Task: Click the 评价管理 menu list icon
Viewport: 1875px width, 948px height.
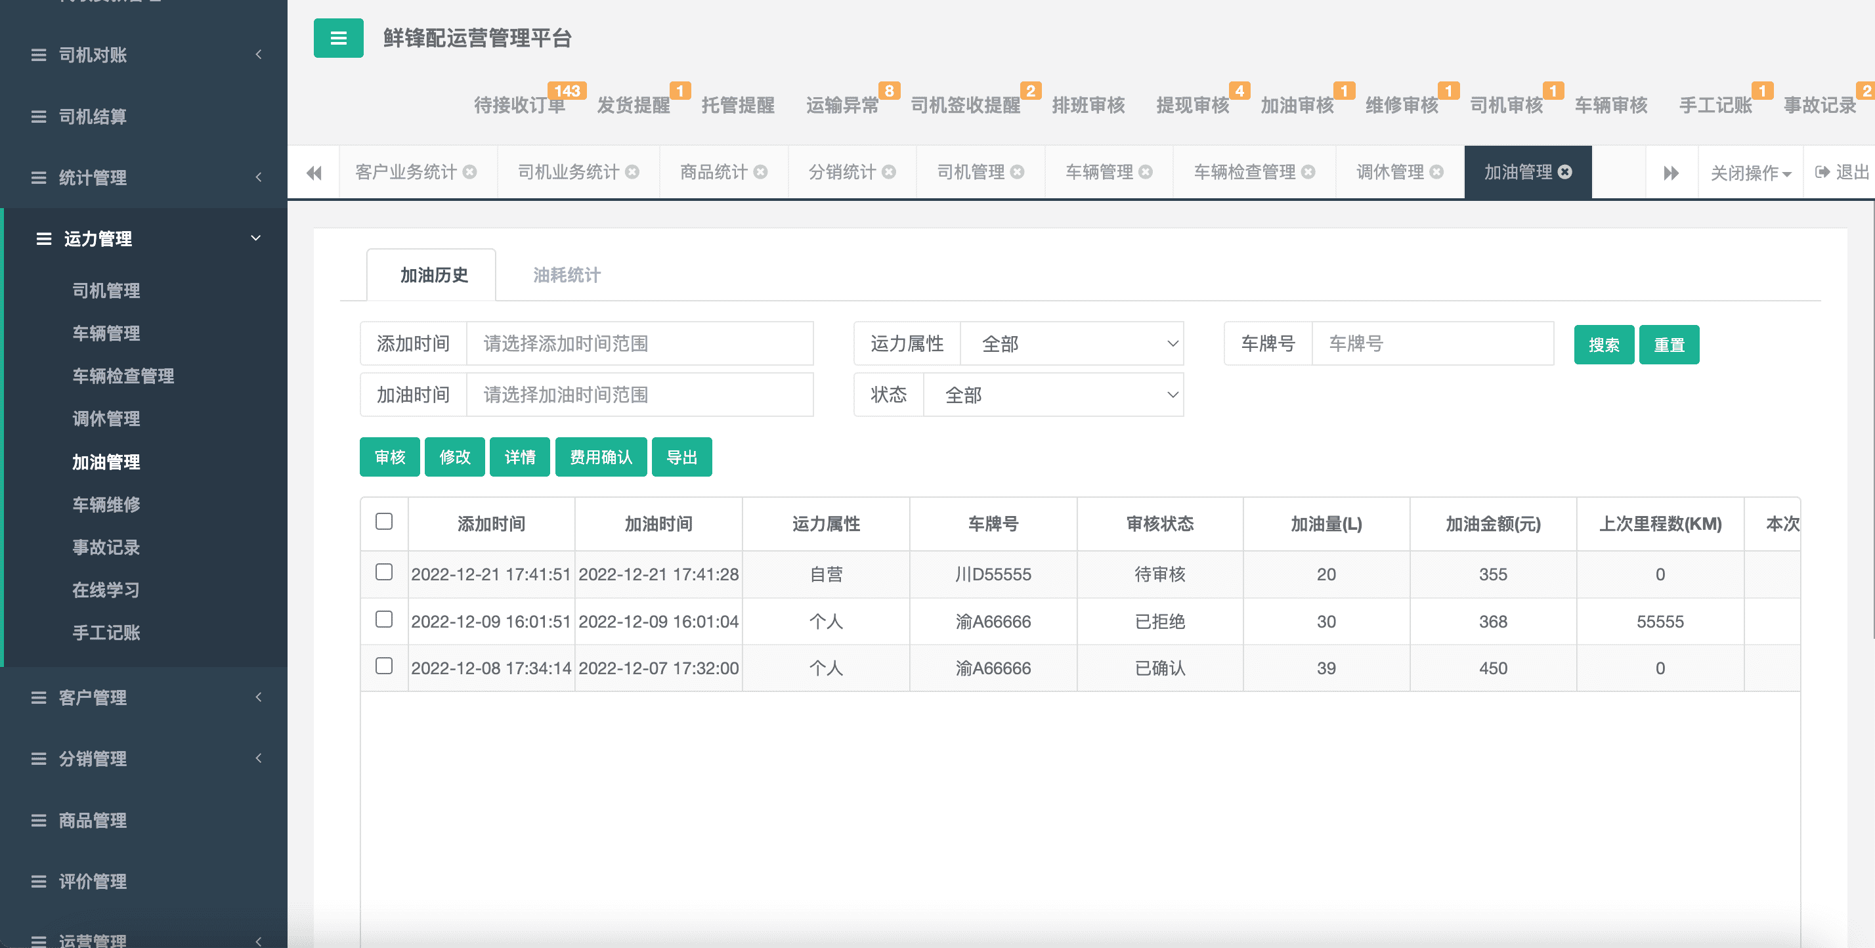Action: point(39,882)
